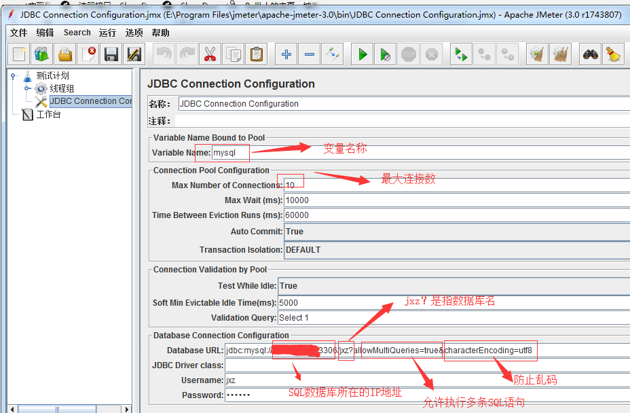Open the 帮助 menu
630x413 pixels.
click(161, 33)
